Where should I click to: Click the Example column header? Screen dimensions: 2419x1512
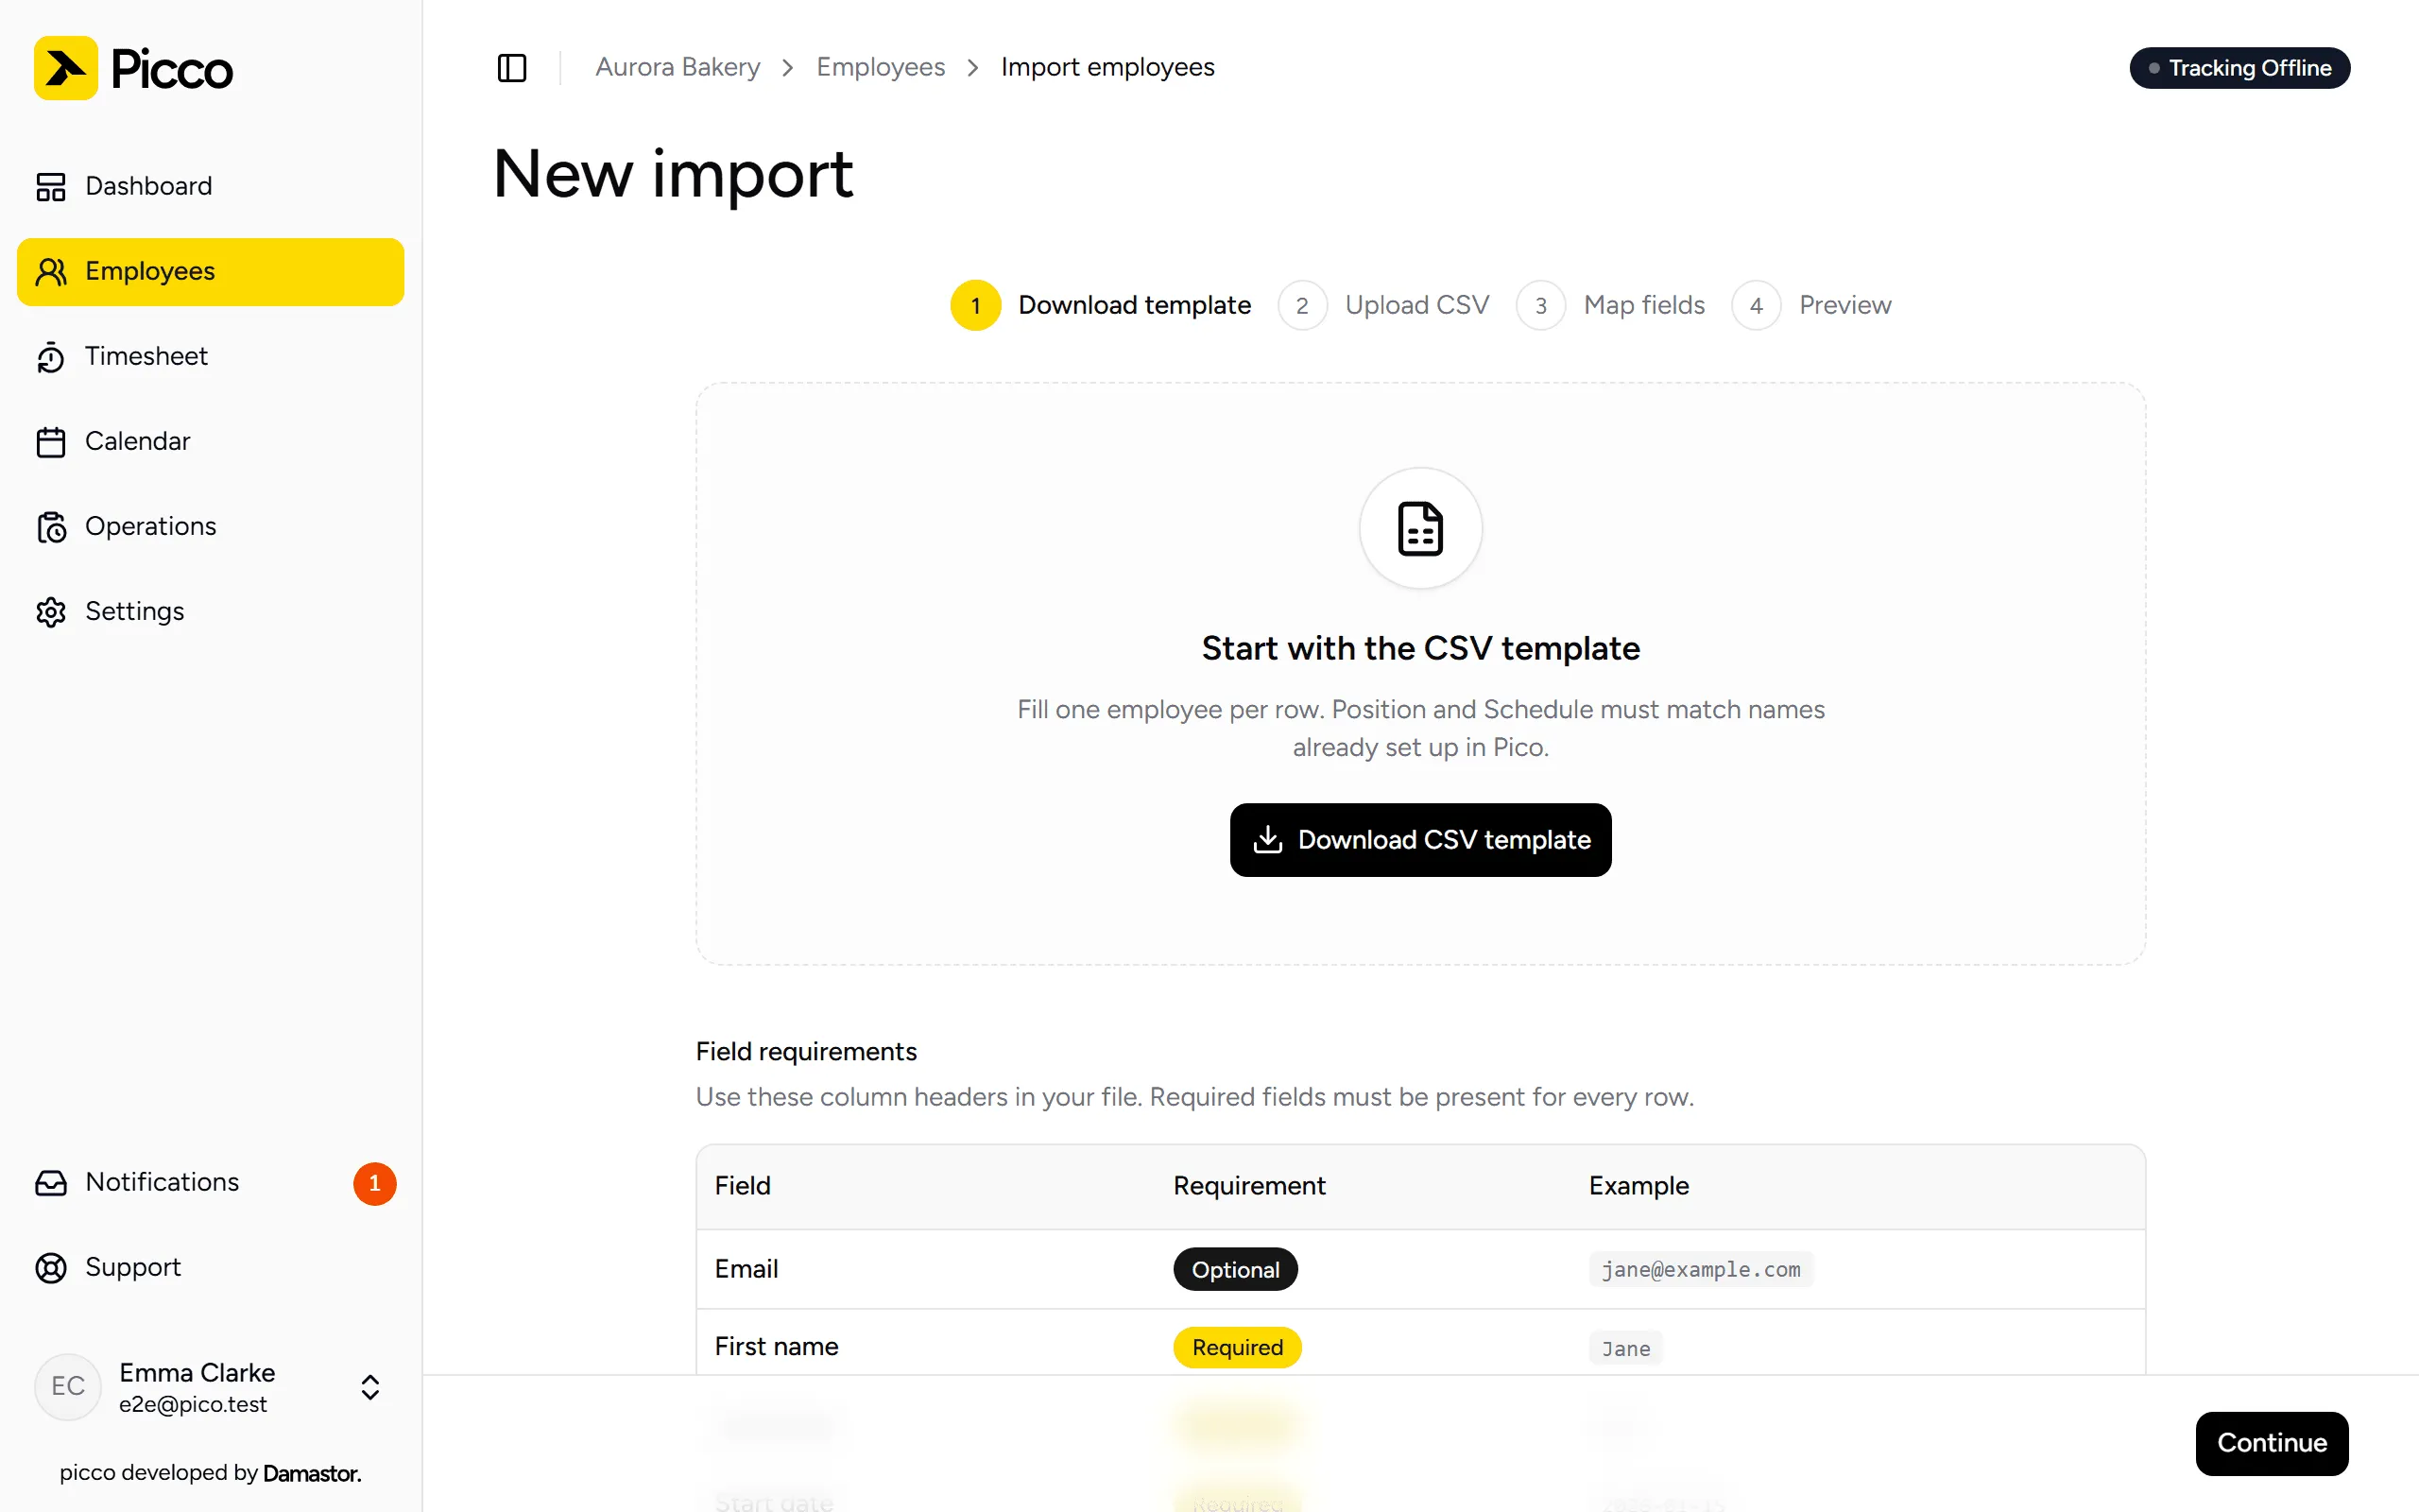pyautogui.click(x=1638, y=1186)
